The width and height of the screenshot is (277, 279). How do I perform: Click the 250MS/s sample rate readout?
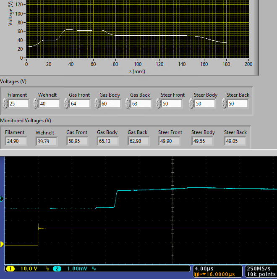tap(259, 268)
